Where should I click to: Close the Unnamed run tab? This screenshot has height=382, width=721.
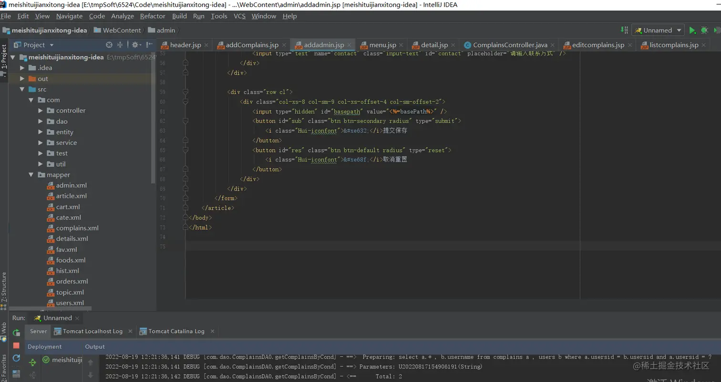[x=77, y=318]
